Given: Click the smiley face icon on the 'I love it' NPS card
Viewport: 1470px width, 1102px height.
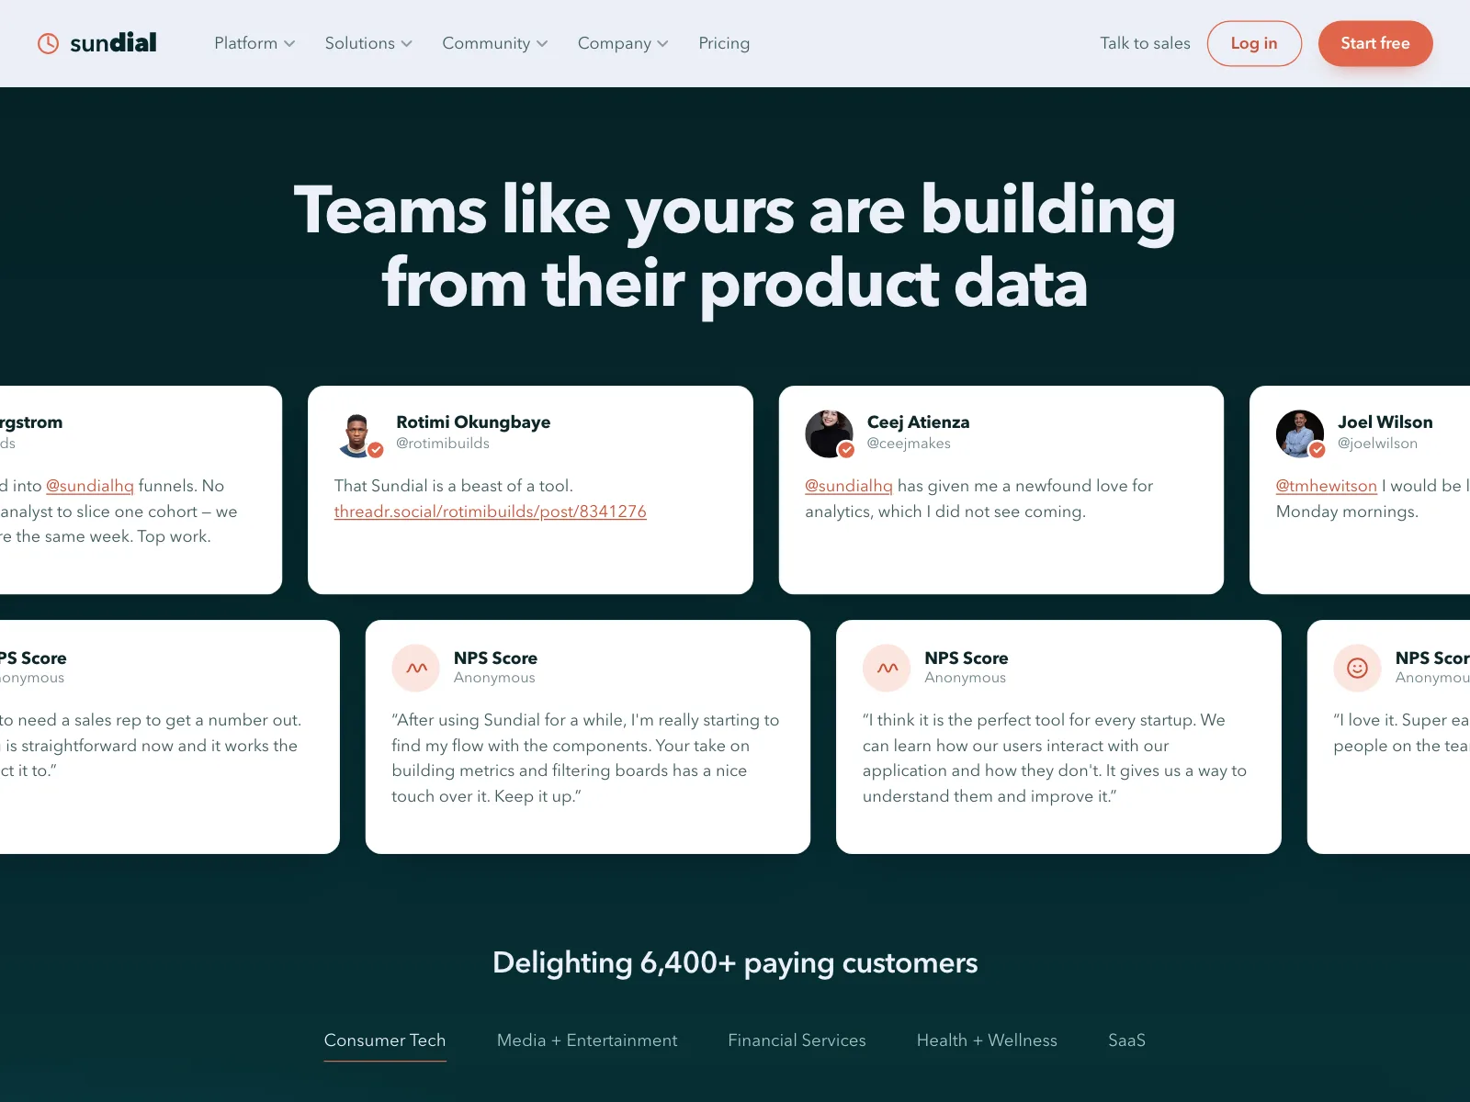Looking at the screenshot, I should (1358, 668).
